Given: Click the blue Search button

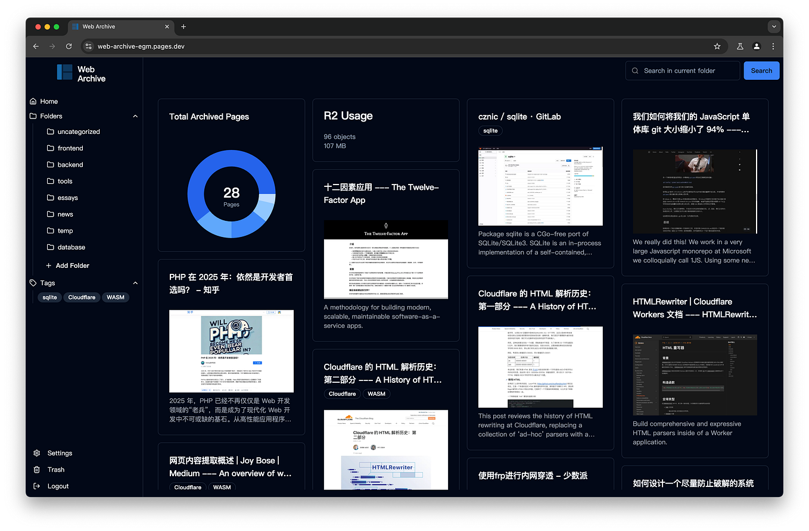Looking at the screenshot, I should pyautogui.click(x=761, y=70).
